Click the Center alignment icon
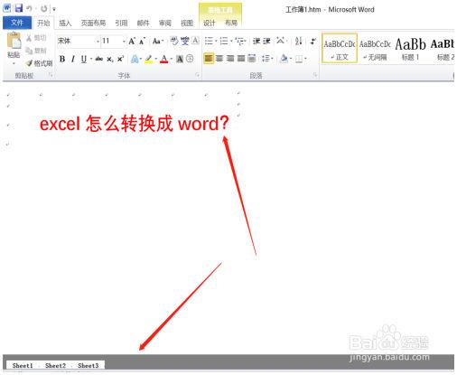This screenshot has width=457, height=375. tap(219, 59)
